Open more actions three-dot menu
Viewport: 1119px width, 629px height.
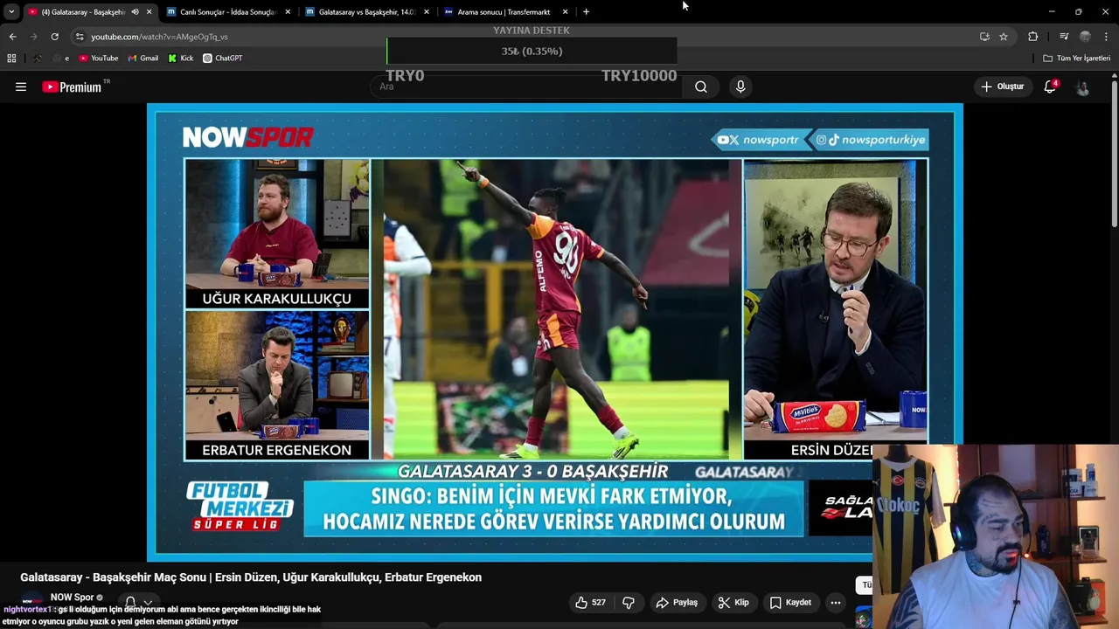[x=836, y=602]
